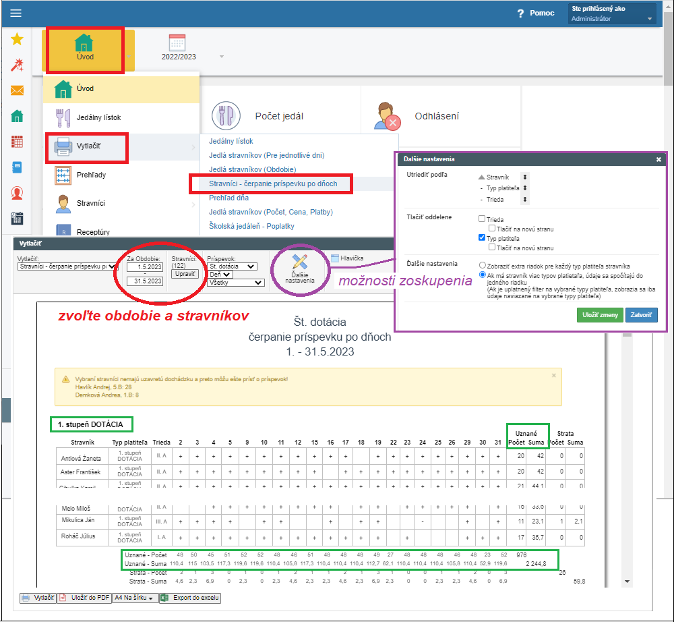Open the red grid calendar sidebar icon

point(18,142)
